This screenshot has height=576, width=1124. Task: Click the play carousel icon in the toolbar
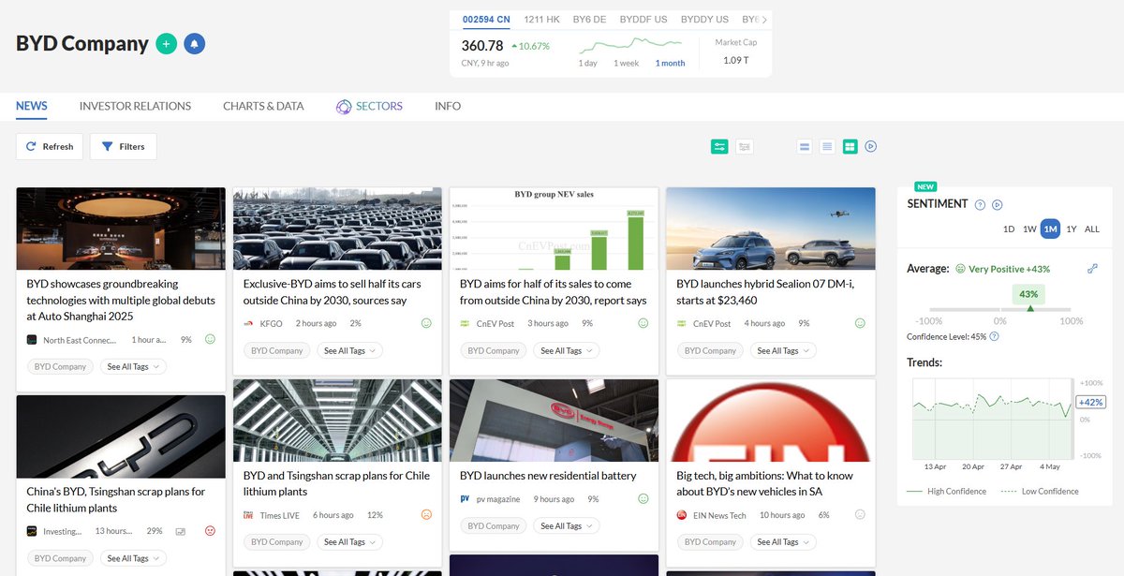pyautogui.click(x=870, y=146)
